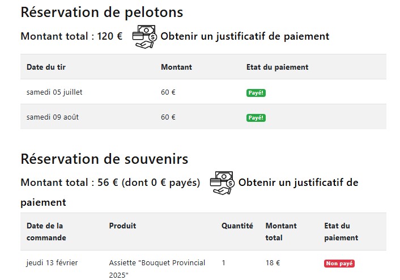Select the 'samedi 09 août' row date
The image size is (400, 280).
(51, 117)
